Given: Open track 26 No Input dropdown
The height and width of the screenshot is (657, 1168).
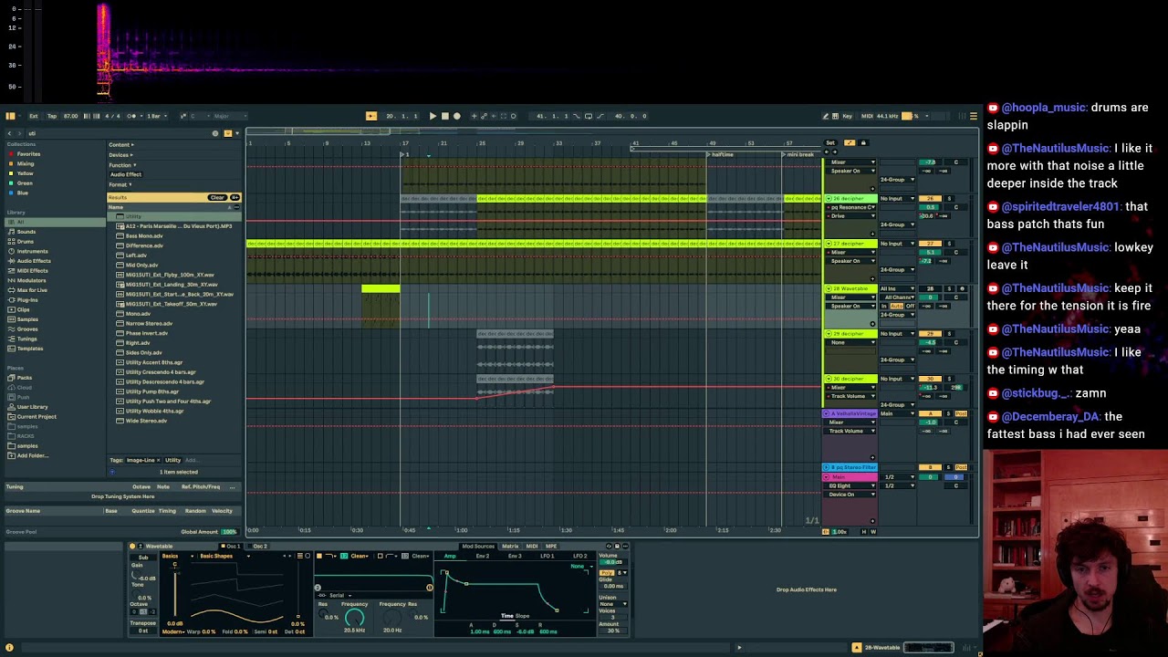Looking at the screenshot, I should click(897, 198).
